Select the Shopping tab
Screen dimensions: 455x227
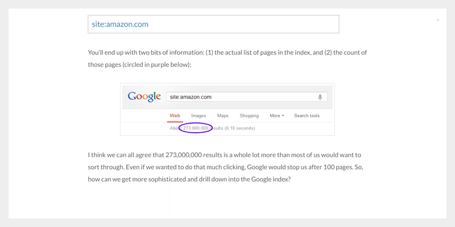pyautogui.click(x=249, y=116)
